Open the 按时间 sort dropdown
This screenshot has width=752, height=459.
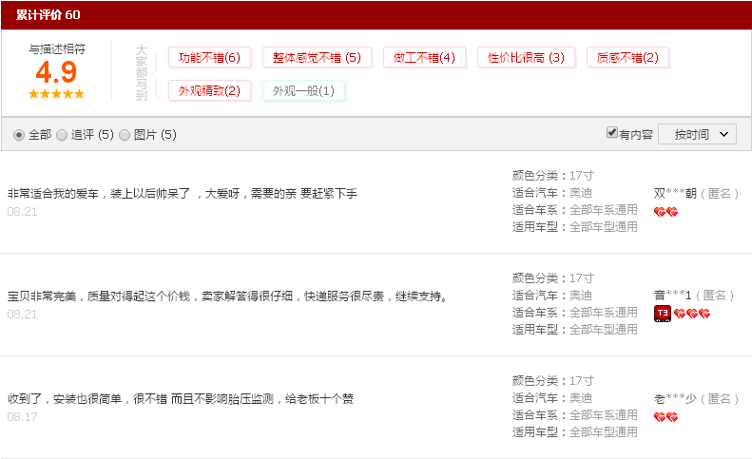click(697, 134)
